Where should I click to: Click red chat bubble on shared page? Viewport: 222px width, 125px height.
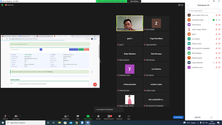tap(95, 84)
